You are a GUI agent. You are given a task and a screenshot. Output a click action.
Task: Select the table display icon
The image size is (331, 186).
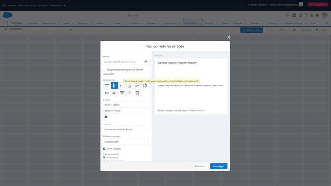[137, 93]
